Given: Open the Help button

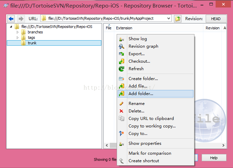Looking at the screenshot, I should (x=214, y=158).
